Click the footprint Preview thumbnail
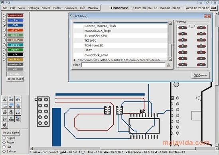 coord(192,46)
